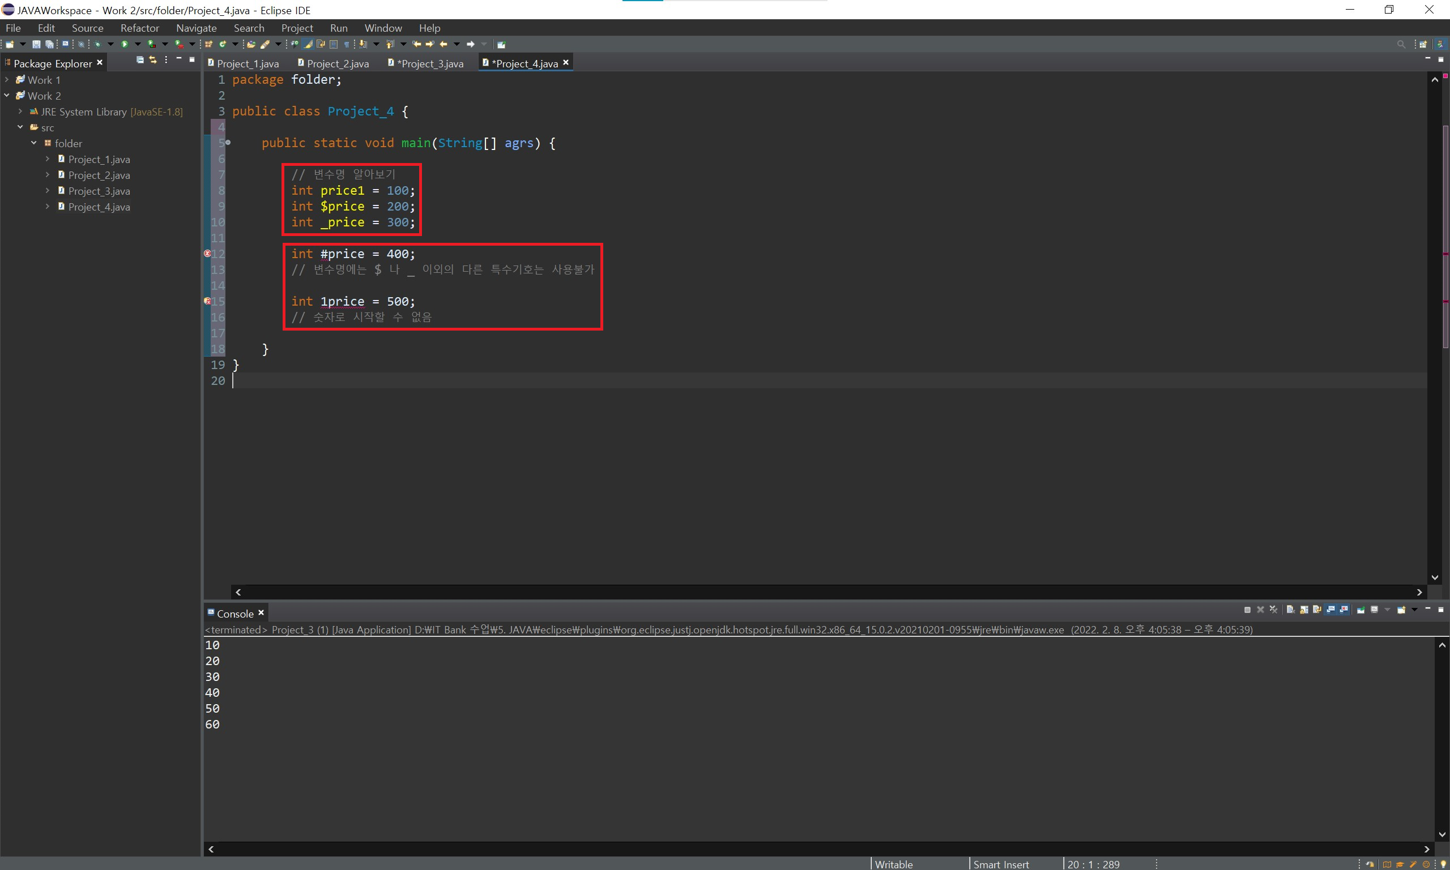Click the green Run button in toolbar
Image resolution: width=1450 pixels, height=870 pixels.
[x=125, y=44]
